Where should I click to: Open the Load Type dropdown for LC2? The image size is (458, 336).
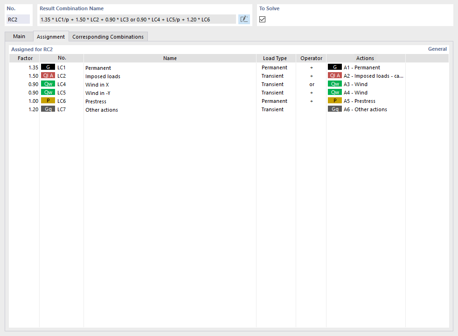coord(276,75)
